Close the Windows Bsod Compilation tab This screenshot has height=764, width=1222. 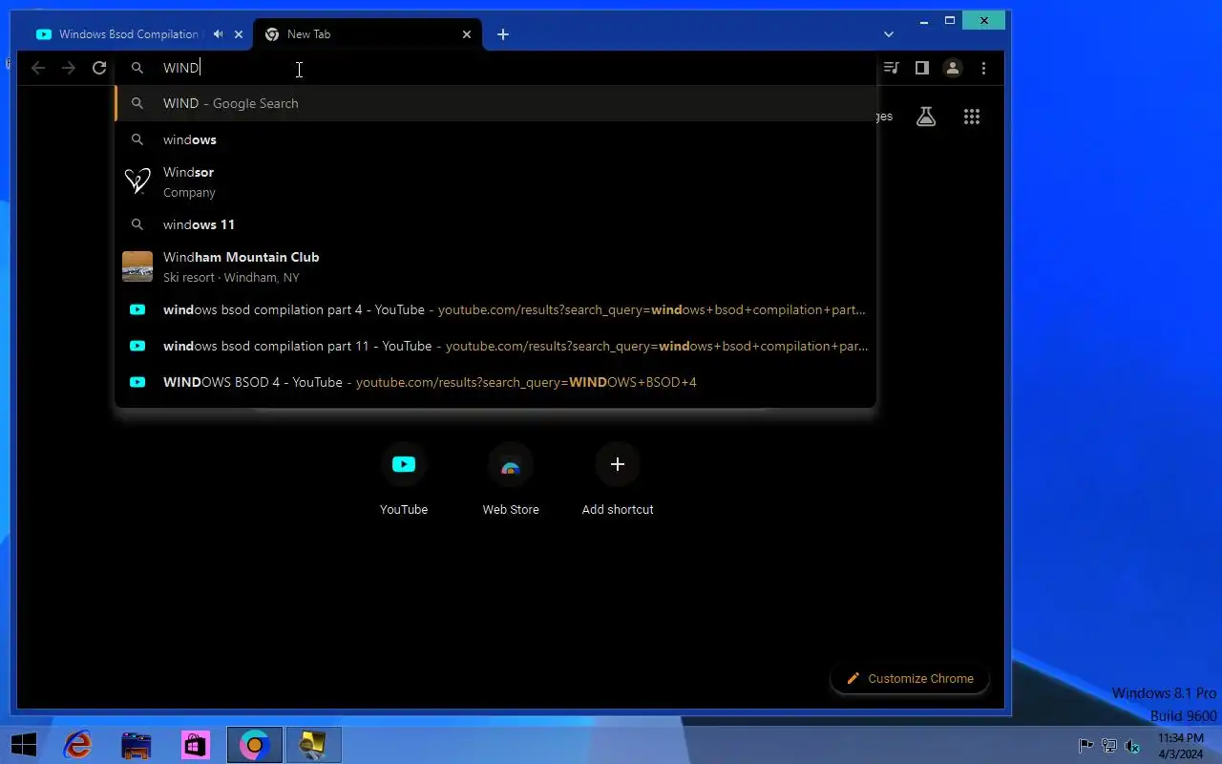239,34
